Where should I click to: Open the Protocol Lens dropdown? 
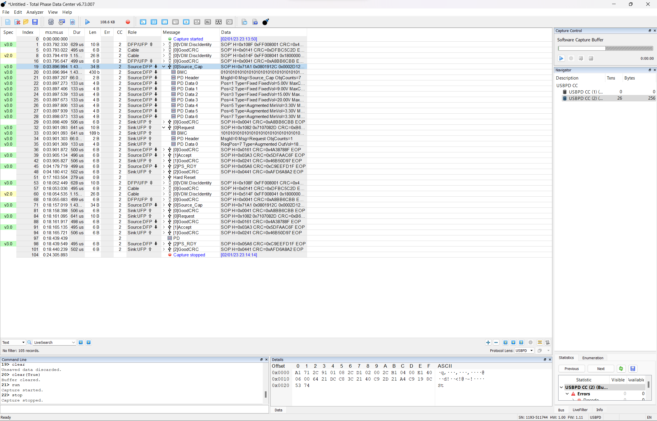click(x=524, y=350)
